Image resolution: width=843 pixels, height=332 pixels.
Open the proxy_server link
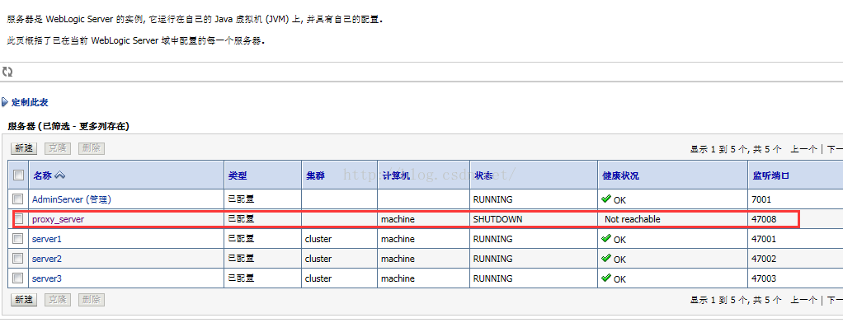(58, 219)
